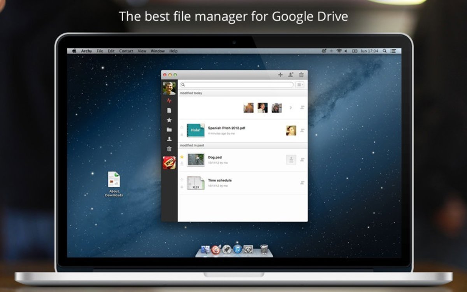Viewport: 467px width, 292px height.
Task: Delete using the toolbar trash icon
Action: [301, 75]
